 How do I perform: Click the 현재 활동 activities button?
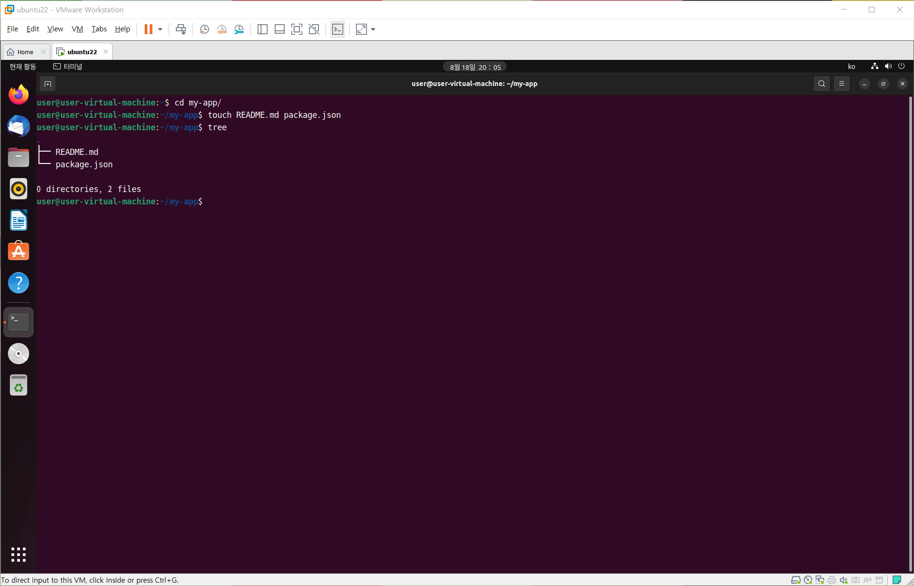(x=23, y=67)
